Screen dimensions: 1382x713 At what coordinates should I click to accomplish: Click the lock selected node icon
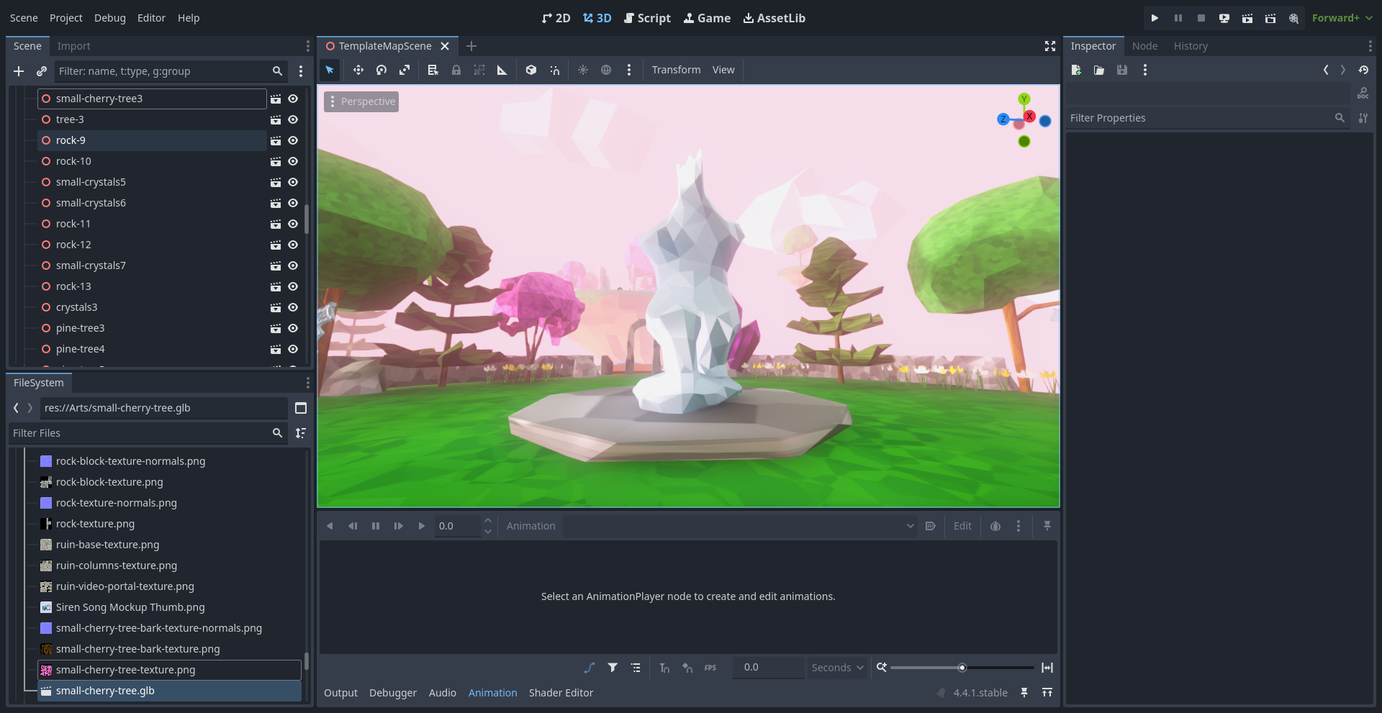(456, 70)
